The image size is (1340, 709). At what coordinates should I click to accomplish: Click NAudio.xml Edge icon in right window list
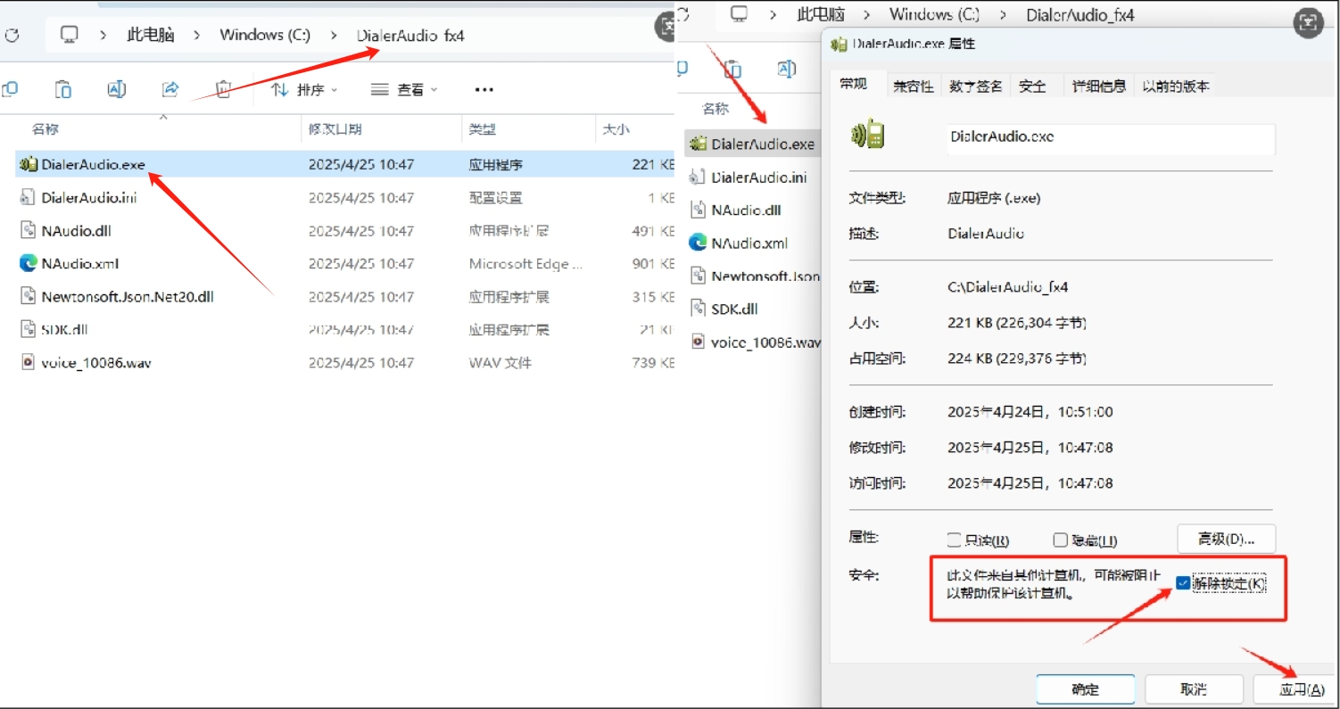point(698,243)
